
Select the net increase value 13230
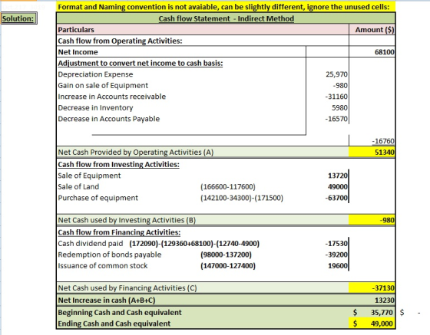click(385, 301)
